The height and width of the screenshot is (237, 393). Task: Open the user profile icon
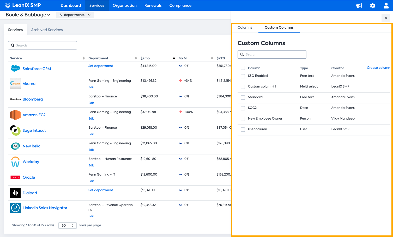(386, 5)
